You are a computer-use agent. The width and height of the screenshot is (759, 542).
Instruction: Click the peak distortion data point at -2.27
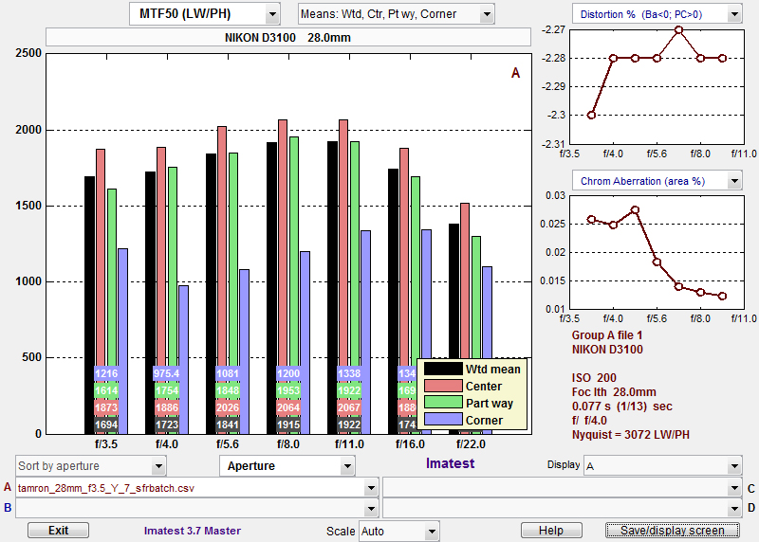pos(678,30)
